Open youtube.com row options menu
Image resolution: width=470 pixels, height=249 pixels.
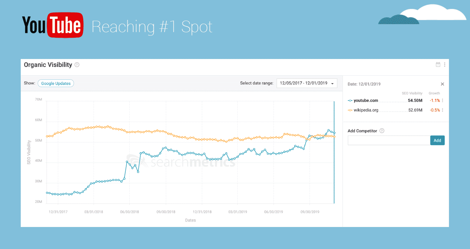pyautogui.click(x=442, y=100)
